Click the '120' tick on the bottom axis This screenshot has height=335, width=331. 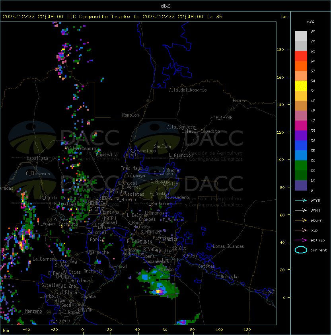point(247,330)
